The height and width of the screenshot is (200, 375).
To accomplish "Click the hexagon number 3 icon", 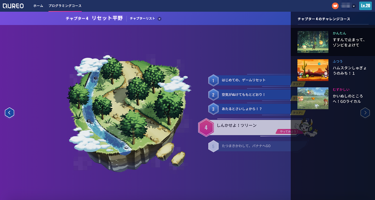I will pos(213,109).
